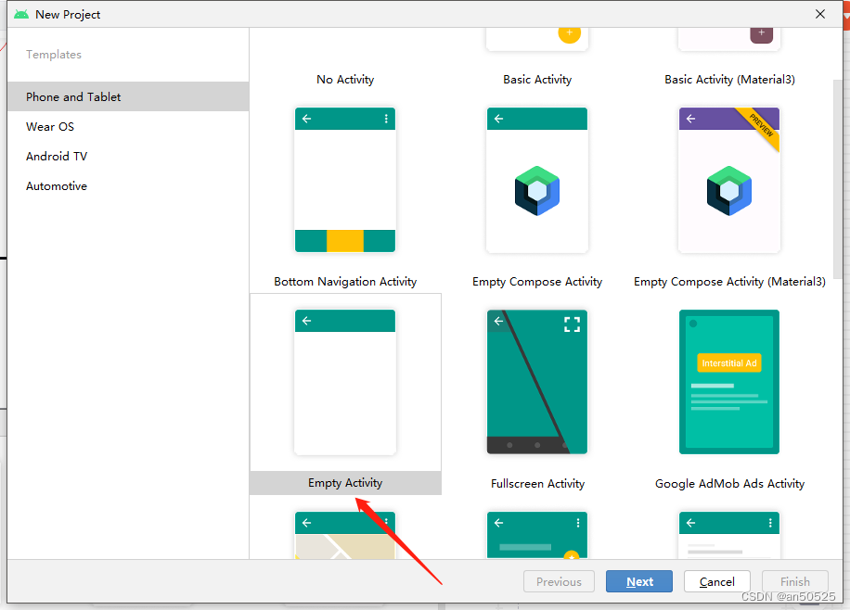Click the partial Basic Activity thumbnail with yellow button
The height and width of the screenshot is (610, 850).
[536, 39]
